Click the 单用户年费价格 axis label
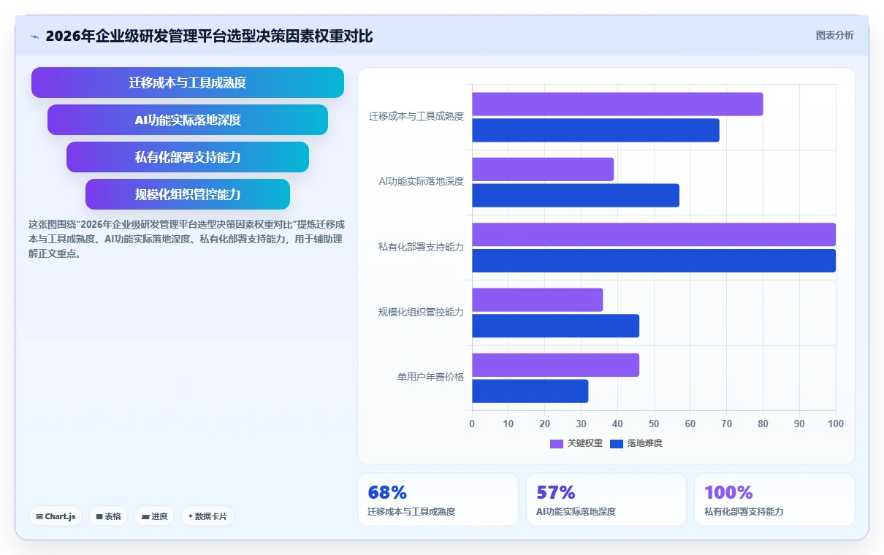This screenshot has width=884, height=555. coord(430,378)
